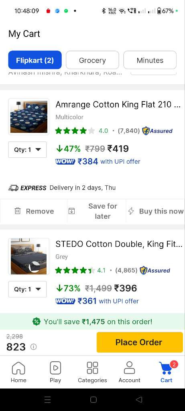Open the Play section icon
185x411 pixels.
55,368
